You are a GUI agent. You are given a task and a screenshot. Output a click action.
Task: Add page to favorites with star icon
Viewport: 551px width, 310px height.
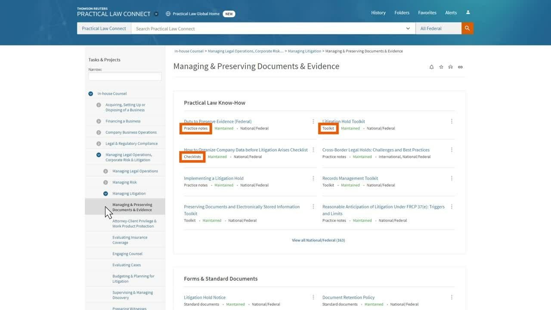point(441,67)
